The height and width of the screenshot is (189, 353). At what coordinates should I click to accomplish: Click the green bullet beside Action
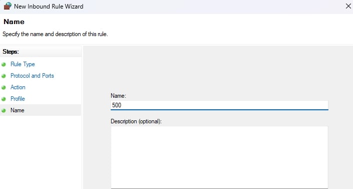[x=4, y=88]
